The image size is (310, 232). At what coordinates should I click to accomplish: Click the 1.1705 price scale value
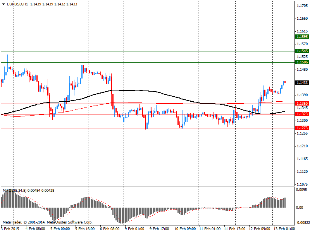point(303,6)
